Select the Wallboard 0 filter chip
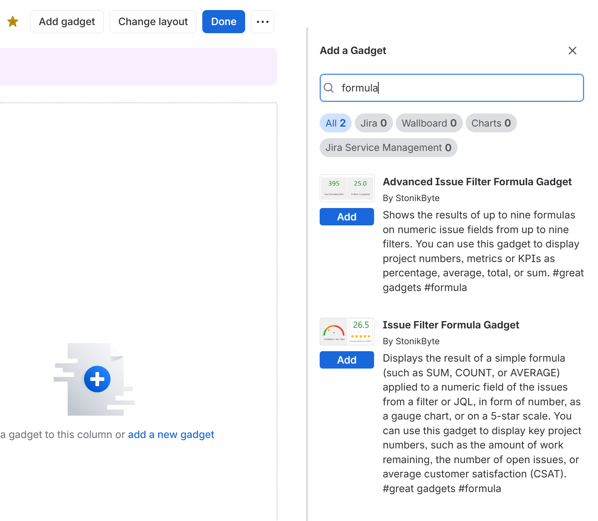Viewport: 598px width, 521px height. click(x=429, y=123)
